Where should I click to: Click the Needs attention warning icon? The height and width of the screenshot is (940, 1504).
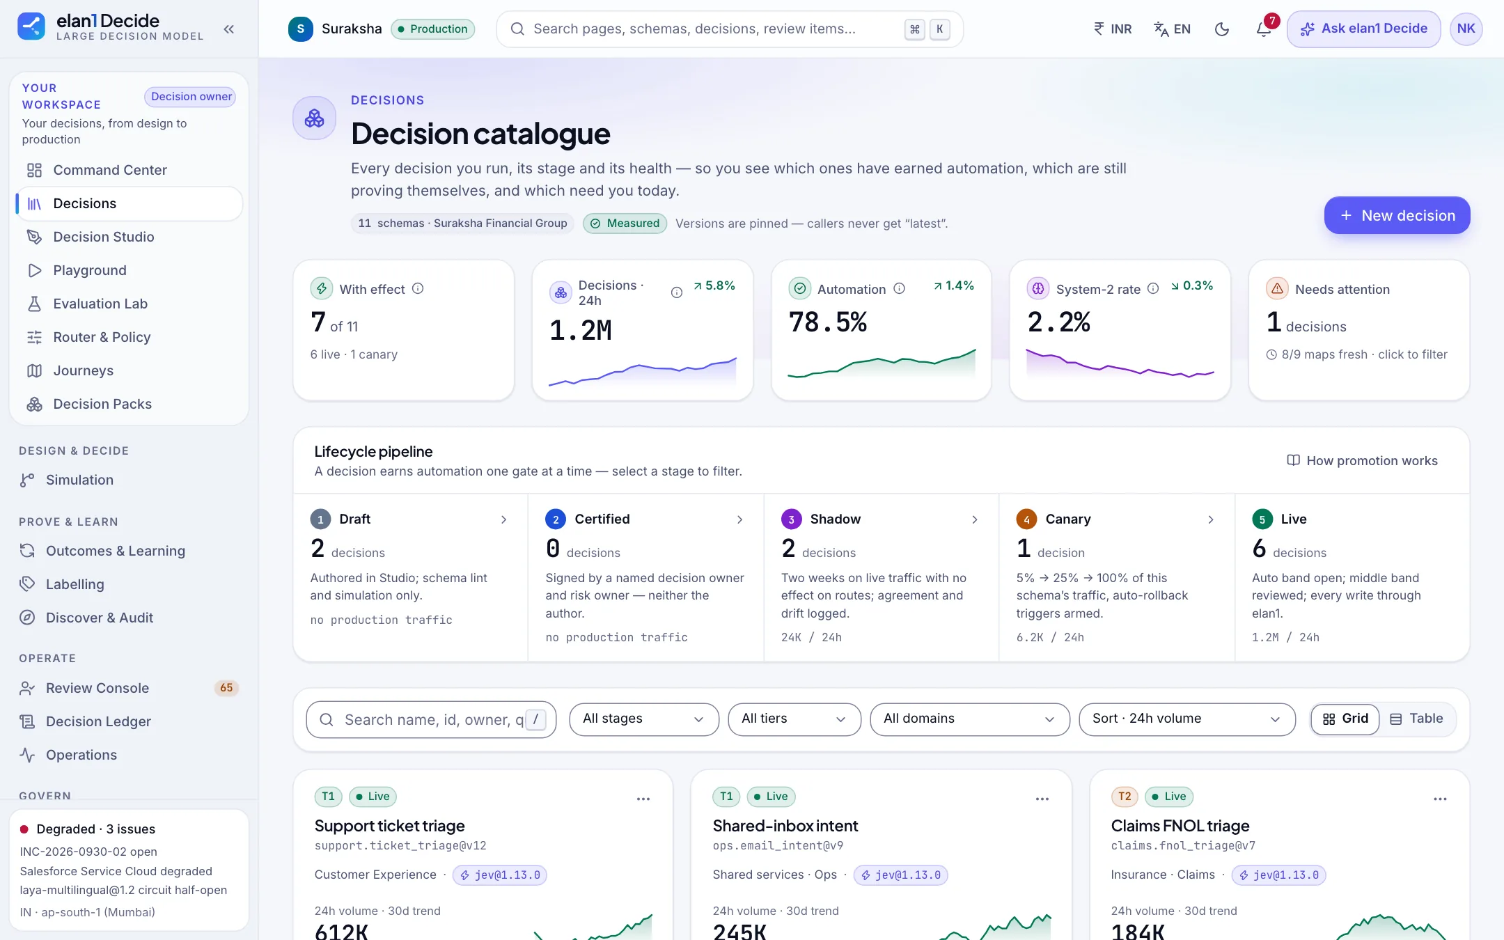coord(1277,288)
